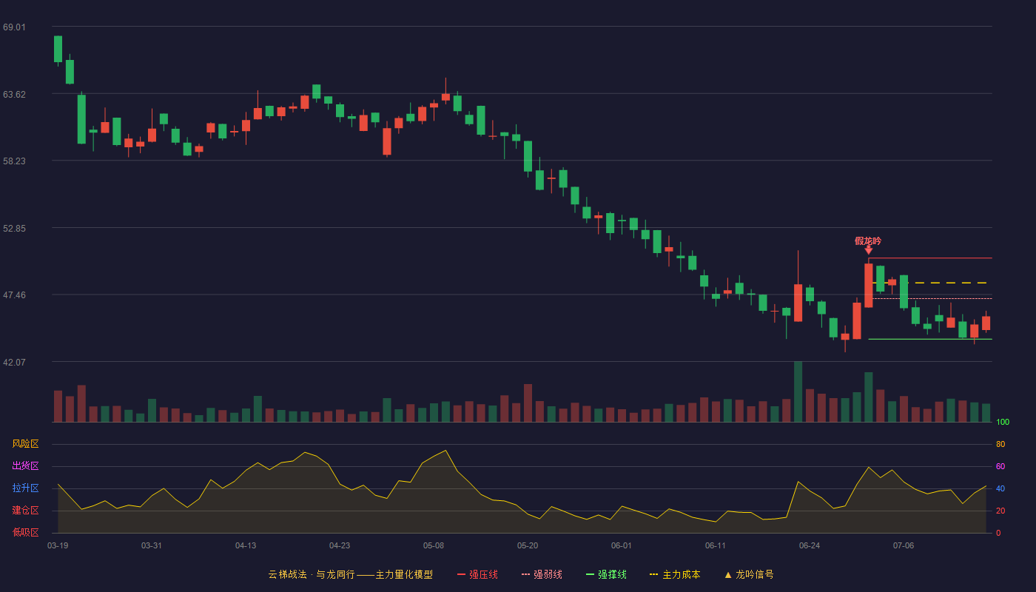Screen dimensions: 1036x592
Task: Click the first green candlestick at 03-19
Action: tap(58, 49)
